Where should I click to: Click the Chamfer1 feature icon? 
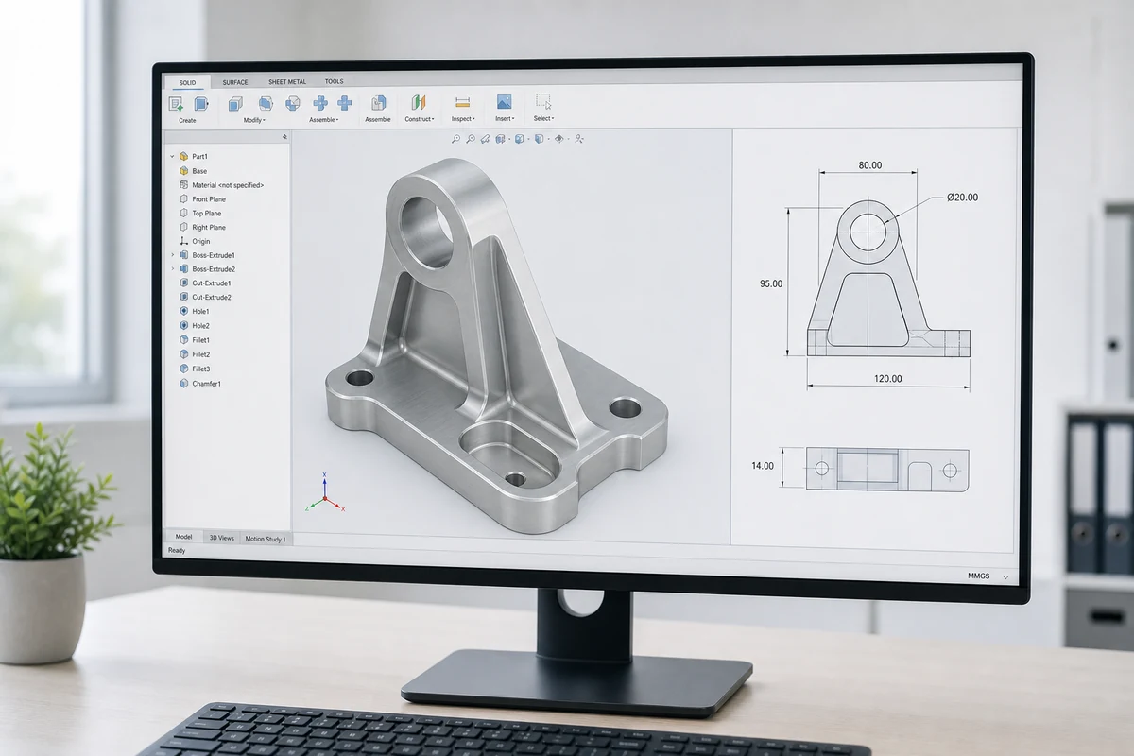pyautogui.click(x=183, y=384)
